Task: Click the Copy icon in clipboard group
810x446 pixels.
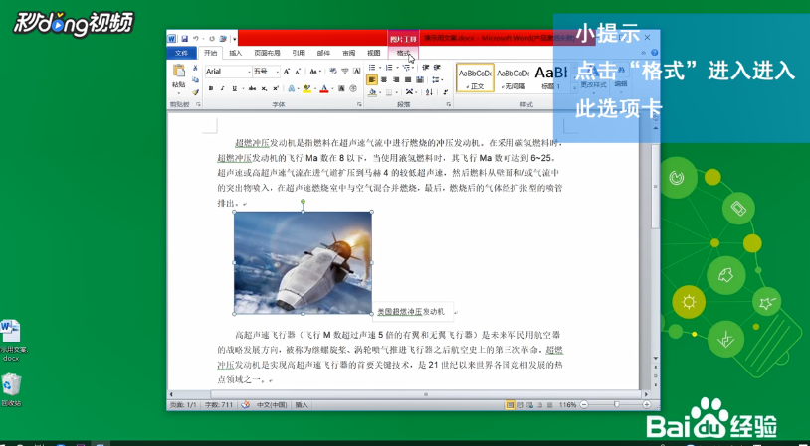Action: [195, 79]
